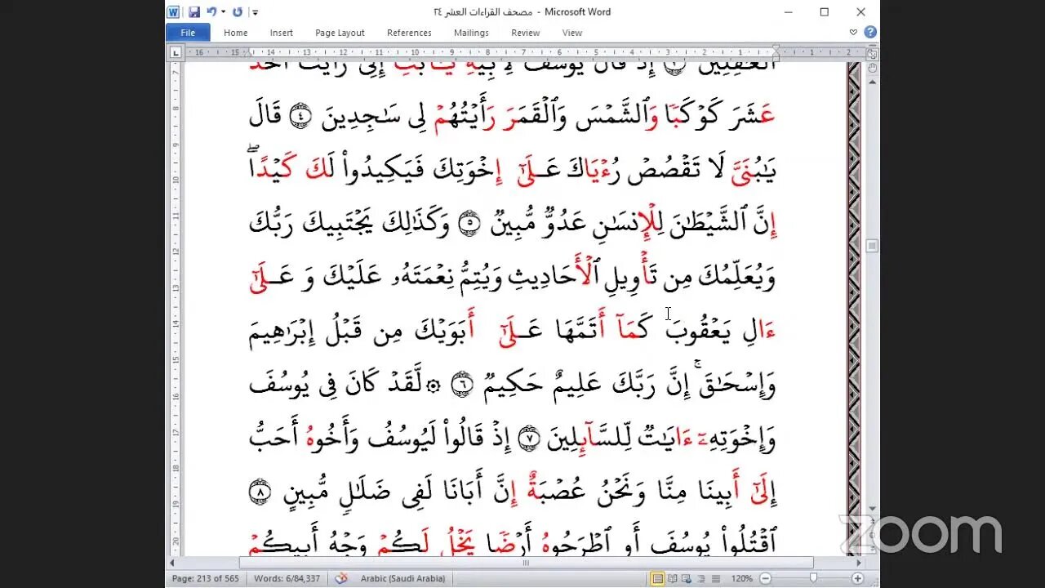Switch to the Insert ribbon tab
The width and height of the screenshot is (1045, 588).
pos(282,33)
